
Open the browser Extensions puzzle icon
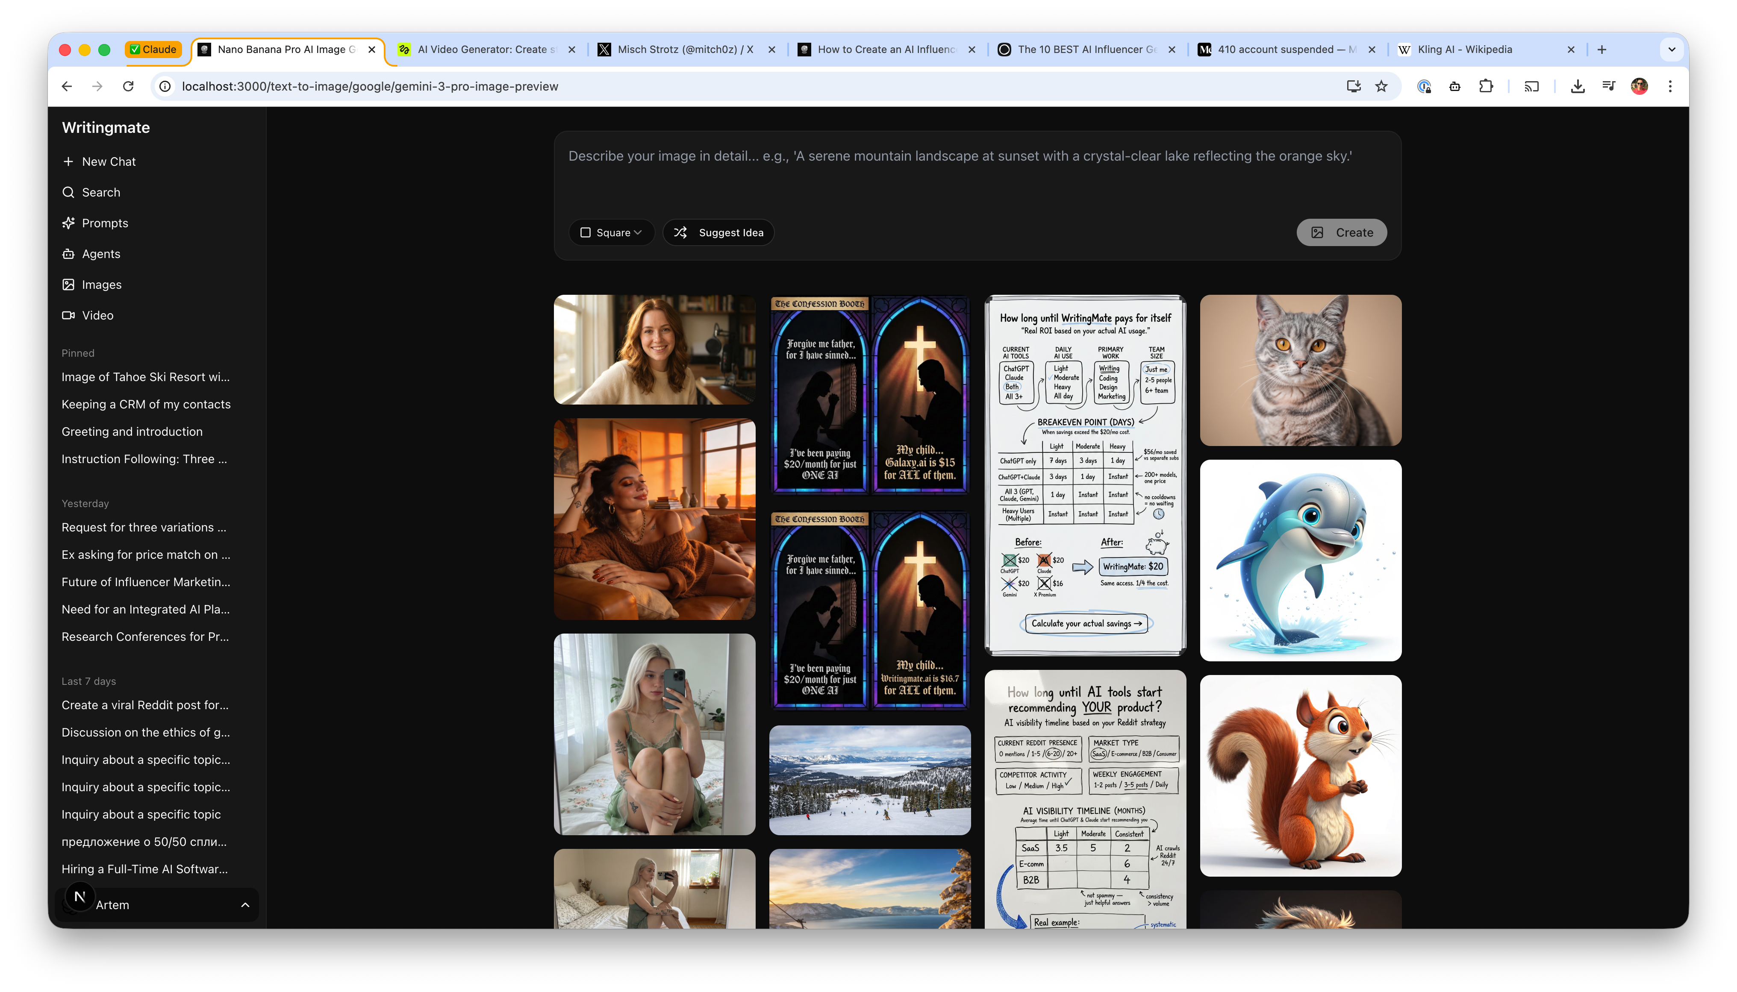click(x=1486, y=86)
